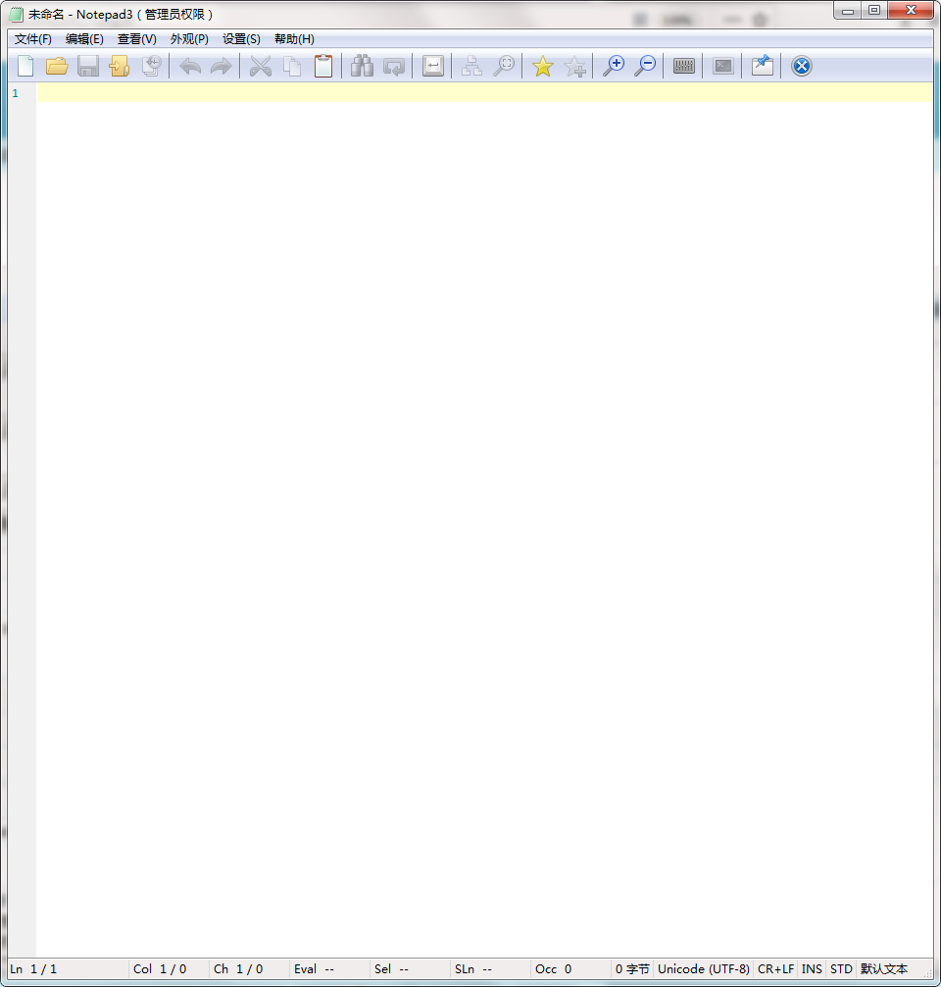Undo the last edit
The height and width of the screenshot is (987, 941).
[x=189, y=66]
